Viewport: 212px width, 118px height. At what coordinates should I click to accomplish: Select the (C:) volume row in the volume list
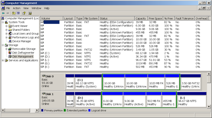(125, 53)
